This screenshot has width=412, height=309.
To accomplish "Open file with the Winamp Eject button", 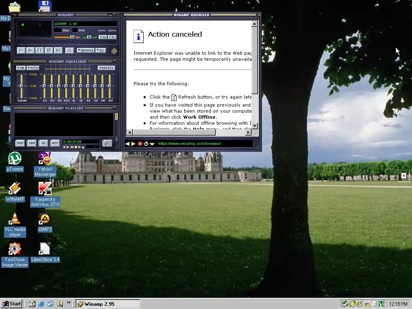I will [69, 50].
